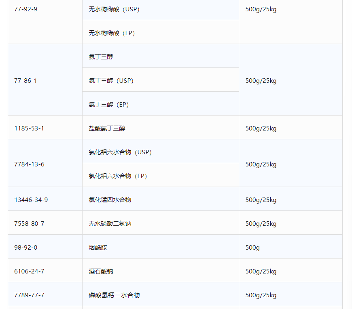Select CAS number 13446-34-9
The height and width of the screenshot is (309, 352).
[31, 200]
